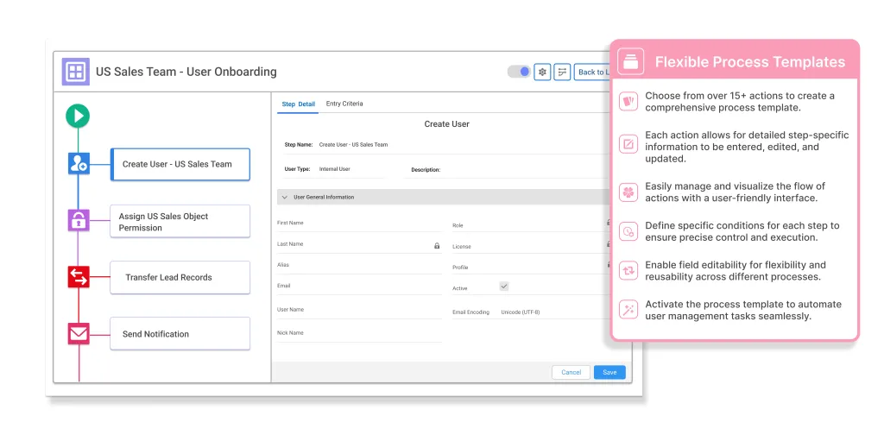Click the filter lines icon button
The width and height of the screenshot is (884, 435).
pyautogui.click(x=562, y=72)
